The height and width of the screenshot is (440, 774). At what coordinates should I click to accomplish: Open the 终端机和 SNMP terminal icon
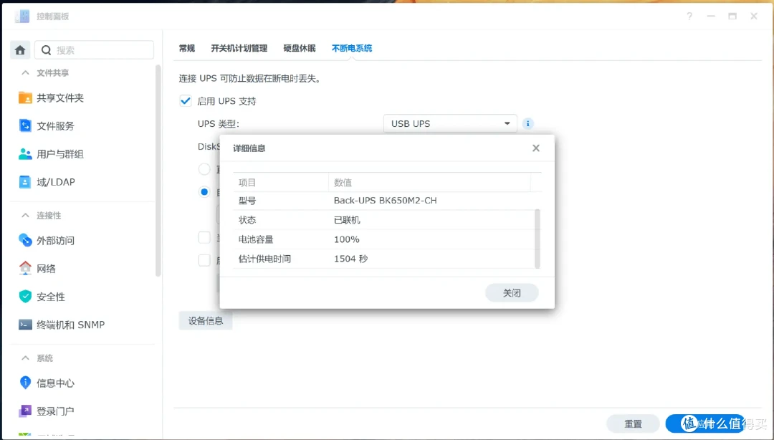point(25,325)
